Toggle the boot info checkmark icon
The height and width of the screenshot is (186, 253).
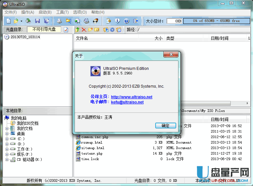66,30
